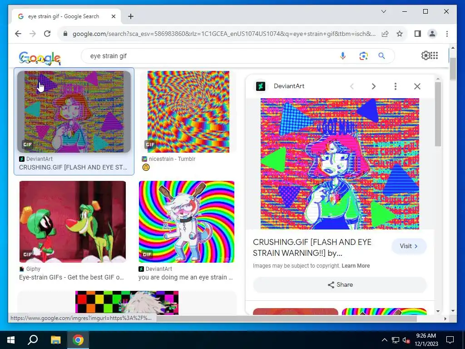
Task: Open network status in system tray
Action: point(396,340)
